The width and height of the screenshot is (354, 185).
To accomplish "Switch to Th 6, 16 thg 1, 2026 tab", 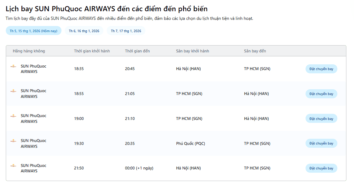I will coord(84,31).
